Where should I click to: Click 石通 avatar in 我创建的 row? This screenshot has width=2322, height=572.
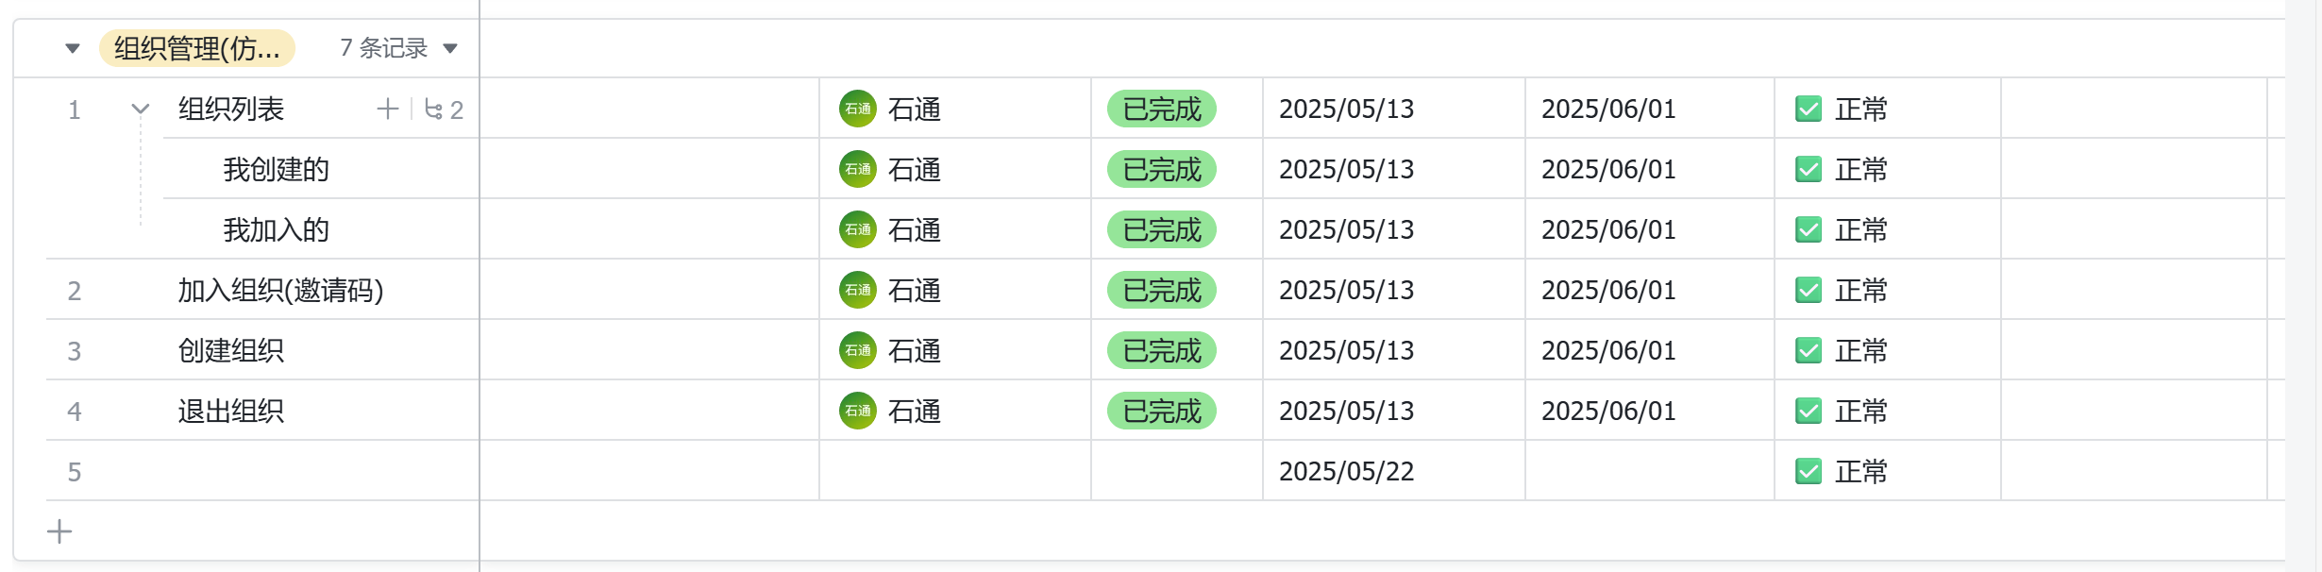coord(858,170)
